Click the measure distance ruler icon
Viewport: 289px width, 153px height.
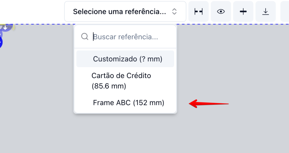click(x=198, y=12)
